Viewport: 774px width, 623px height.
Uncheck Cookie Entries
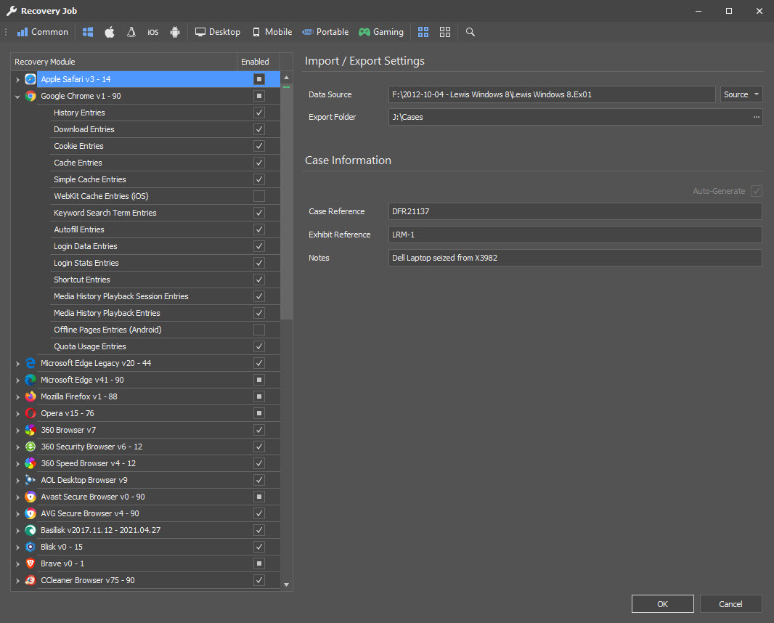[x=259, y=146]
